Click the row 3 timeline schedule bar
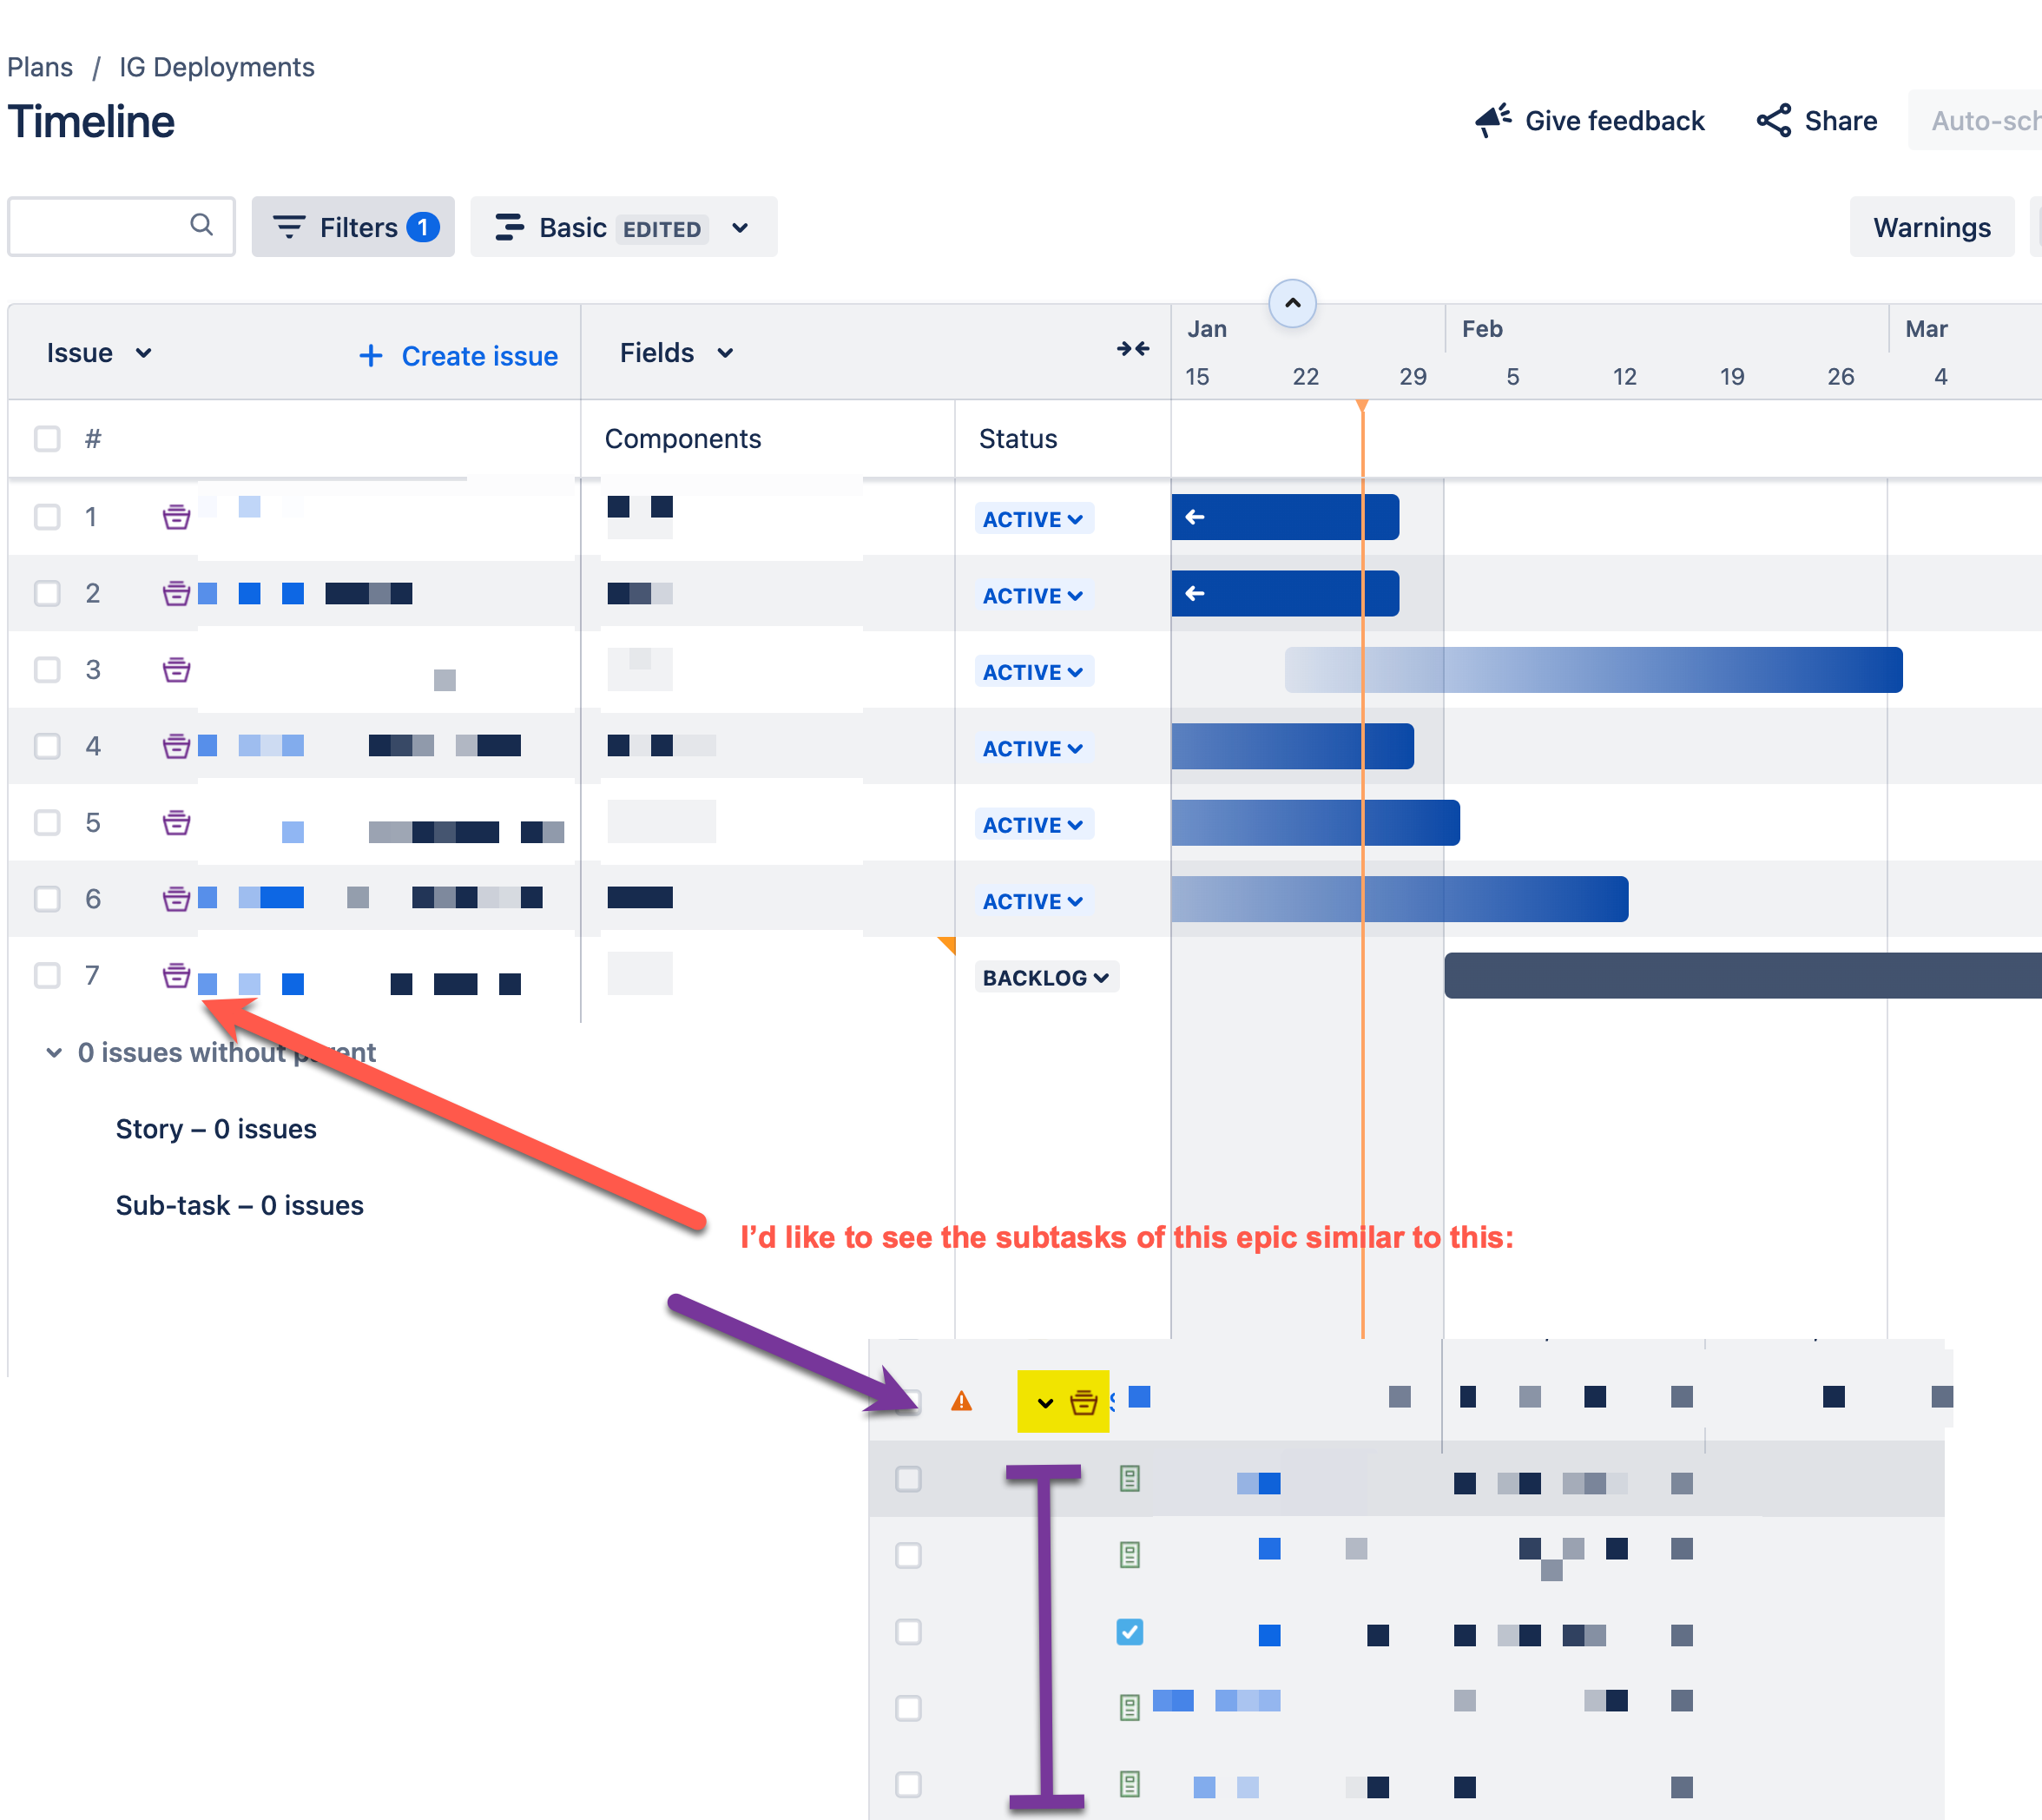Image resolution: width=2042 pixels, height=1820 pixels. [1592, 670]
